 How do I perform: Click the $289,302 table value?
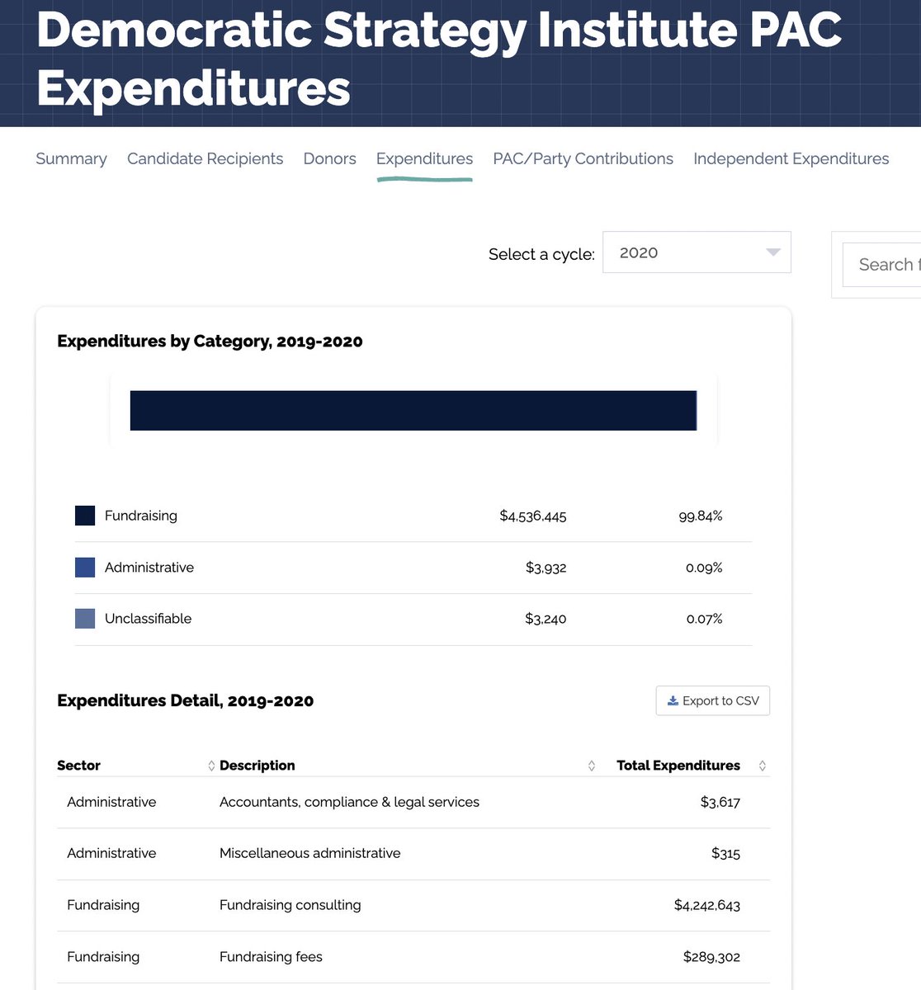[711, 957]
